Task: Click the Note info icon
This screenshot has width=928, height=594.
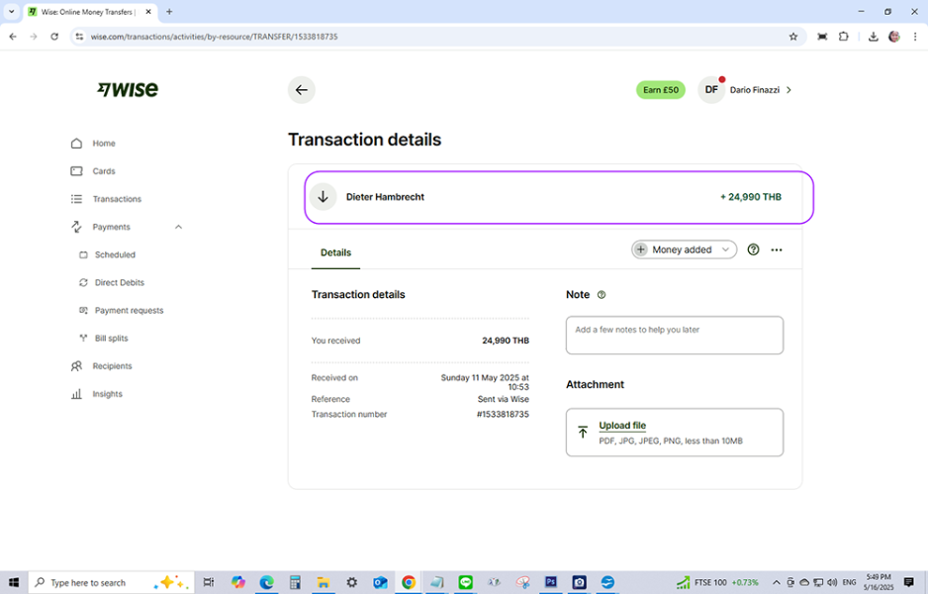Action: pyautogui.click(x=602, y=295)
